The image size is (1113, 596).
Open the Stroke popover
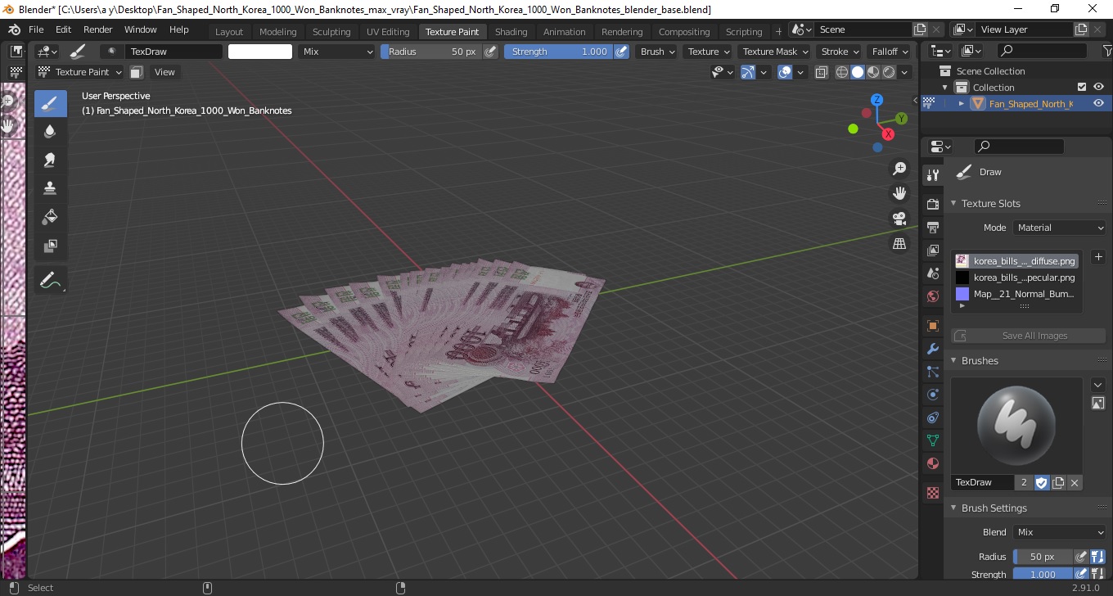point(840,52)
